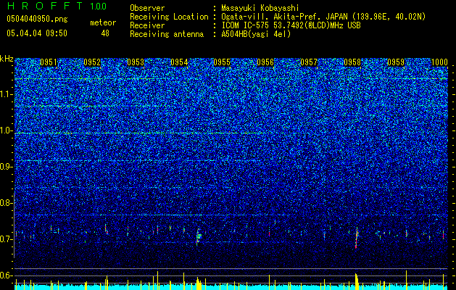Click the Observer field label
This screenshot has height=290, width=456.
147,8
